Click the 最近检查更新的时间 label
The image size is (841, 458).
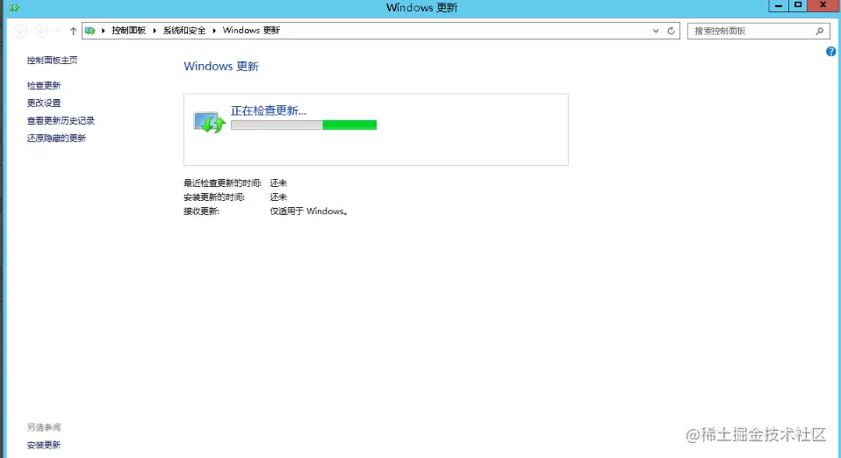[x=223, y=182]
